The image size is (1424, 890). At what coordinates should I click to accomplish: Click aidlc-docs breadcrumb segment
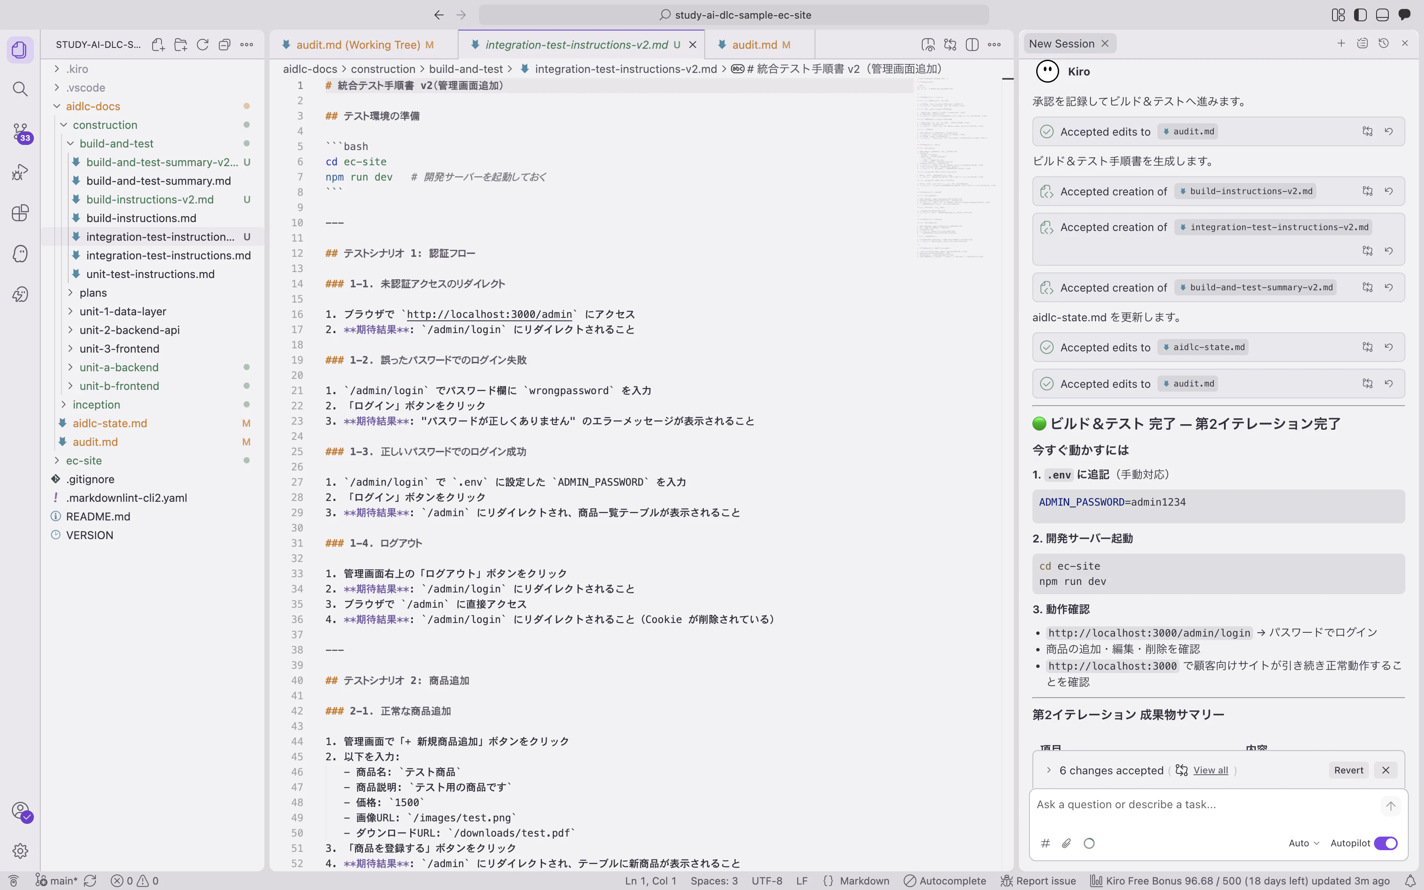point(309,69)
